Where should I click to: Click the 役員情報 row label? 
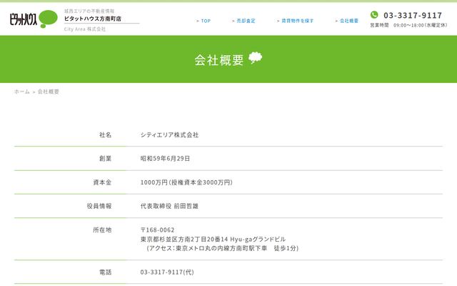tap(99, 206)
